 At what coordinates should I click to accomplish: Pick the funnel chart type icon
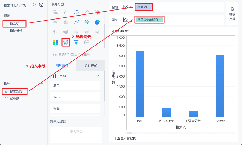pyautogui.click(x=76, y=42)
